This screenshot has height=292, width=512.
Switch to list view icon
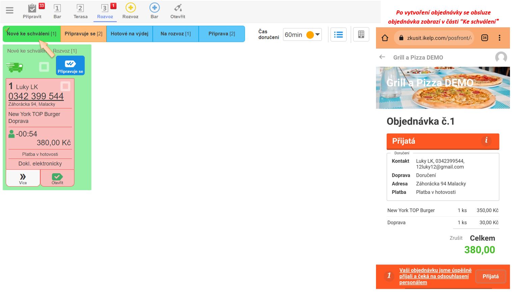click(338, 34)
